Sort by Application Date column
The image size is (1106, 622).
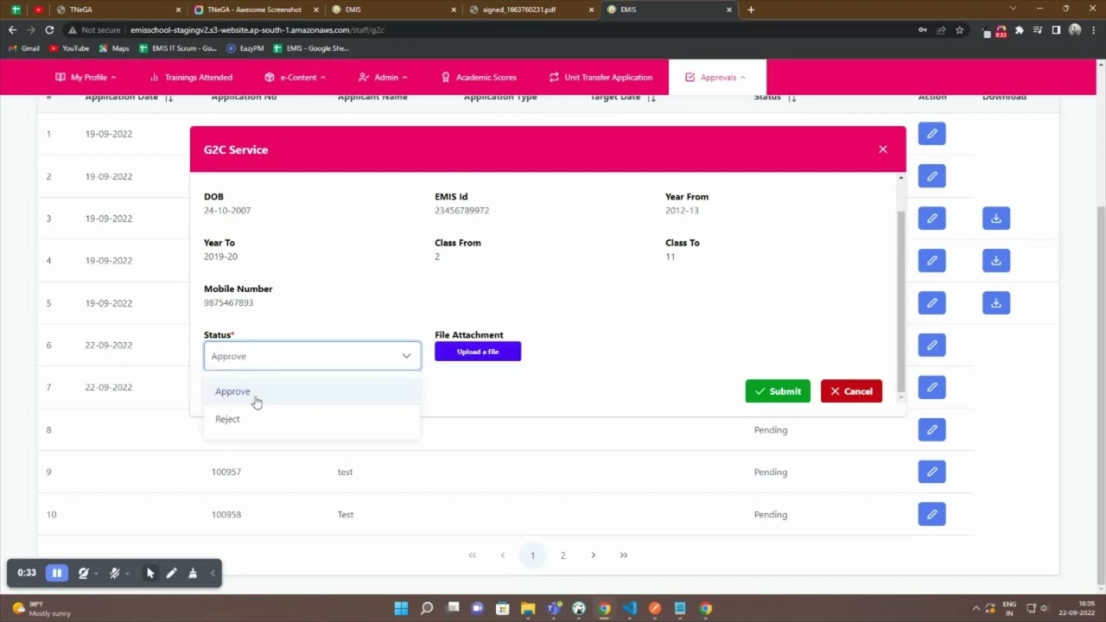pos(169,98)
